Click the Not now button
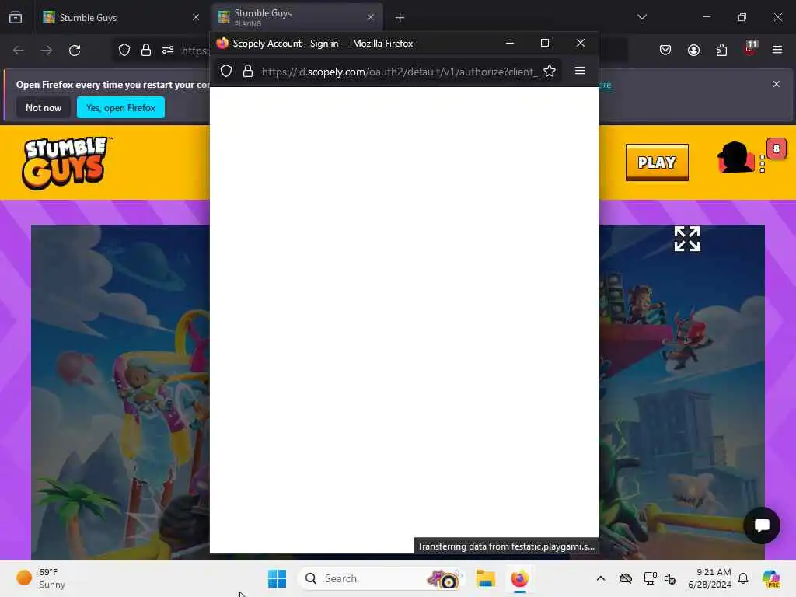 pyautogui.click(x=44, y=107)
